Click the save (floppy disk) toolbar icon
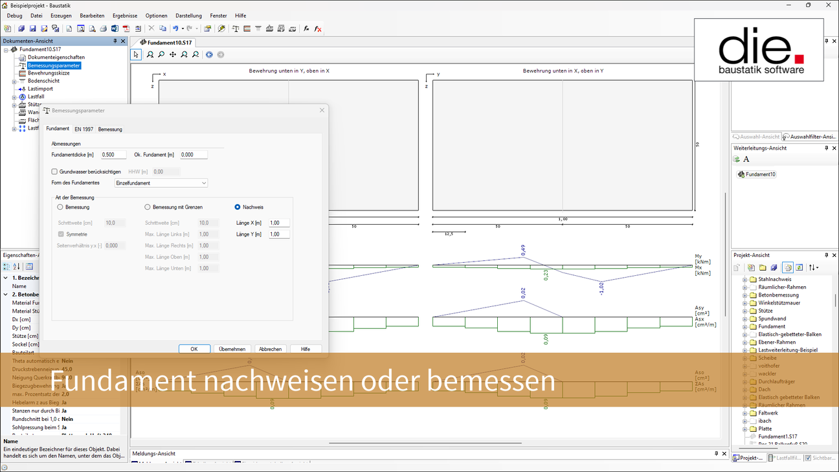Image resolution: width=839 pixels, height=472 pixels. point(32,28)
